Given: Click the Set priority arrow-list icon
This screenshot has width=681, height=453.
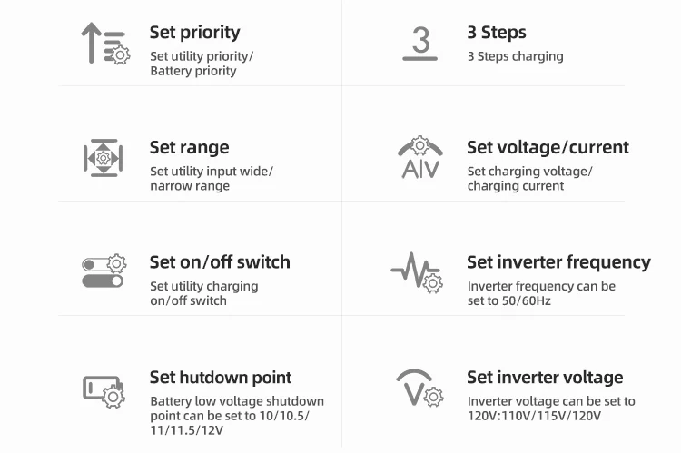Looking at the screenshot, I should 104,43.
